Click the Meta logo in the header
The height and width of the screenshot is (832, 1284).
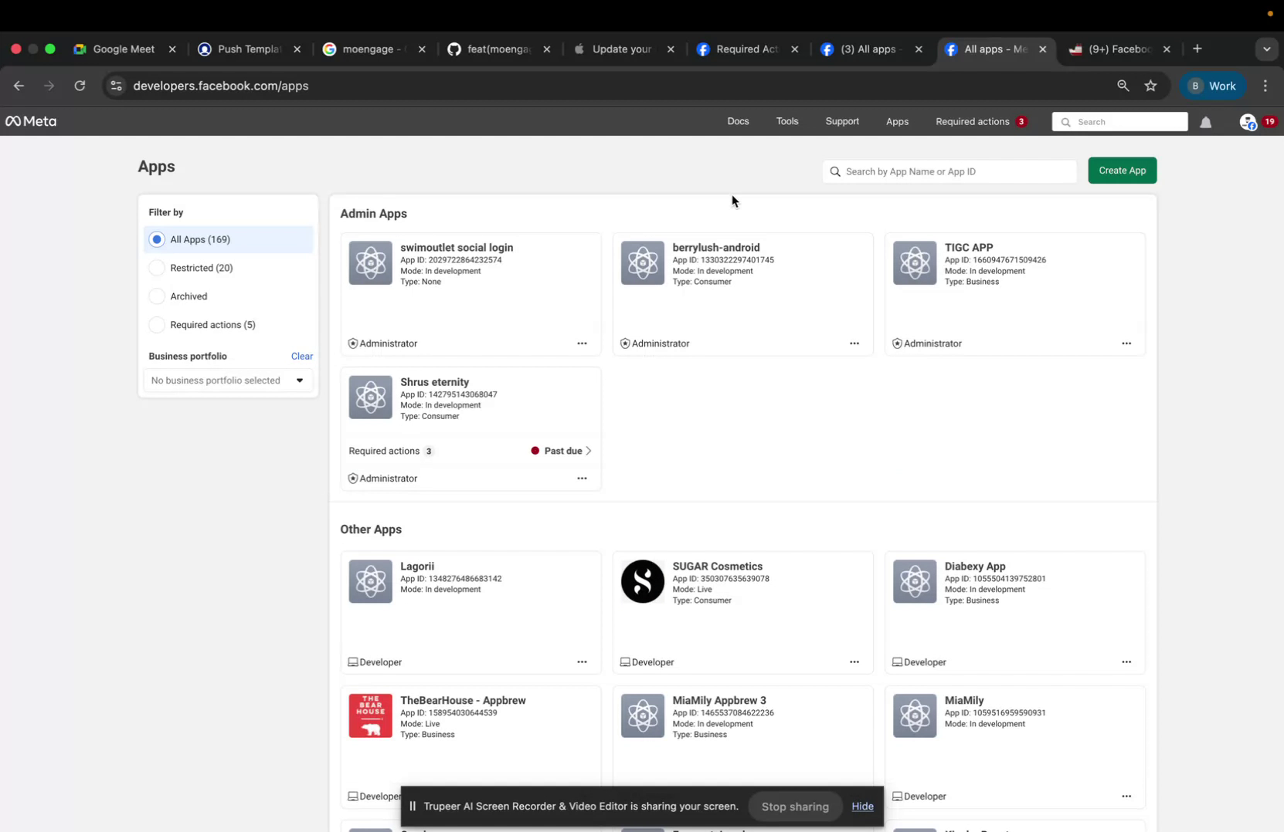(x=31, y=121)
